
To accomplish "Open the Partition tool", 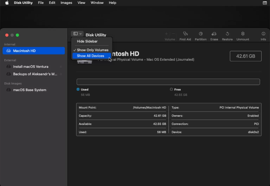I will [200, 34].
